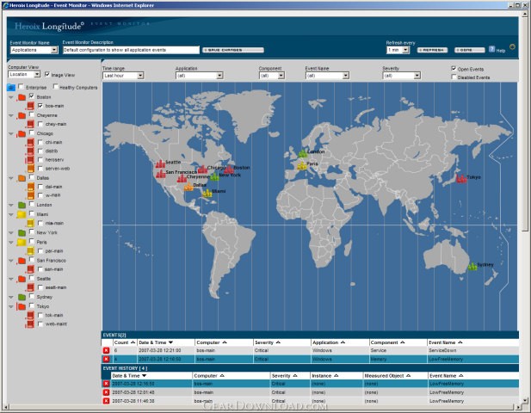The image size is (531, 413).
Task: Click the Chicago map marker
Action: 202,169
